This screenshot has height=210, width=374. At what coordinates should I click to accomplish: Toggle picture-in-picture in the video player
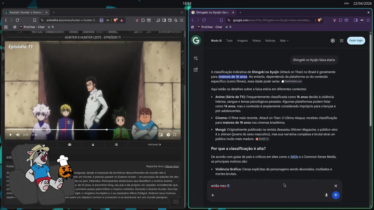[x=160, y=135]
